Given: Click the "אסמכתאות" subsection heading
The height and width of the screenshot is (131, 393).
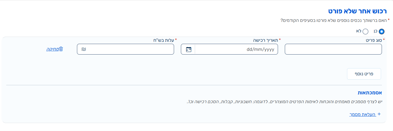Looking at the screenshot, I should (x=369, y=93).
